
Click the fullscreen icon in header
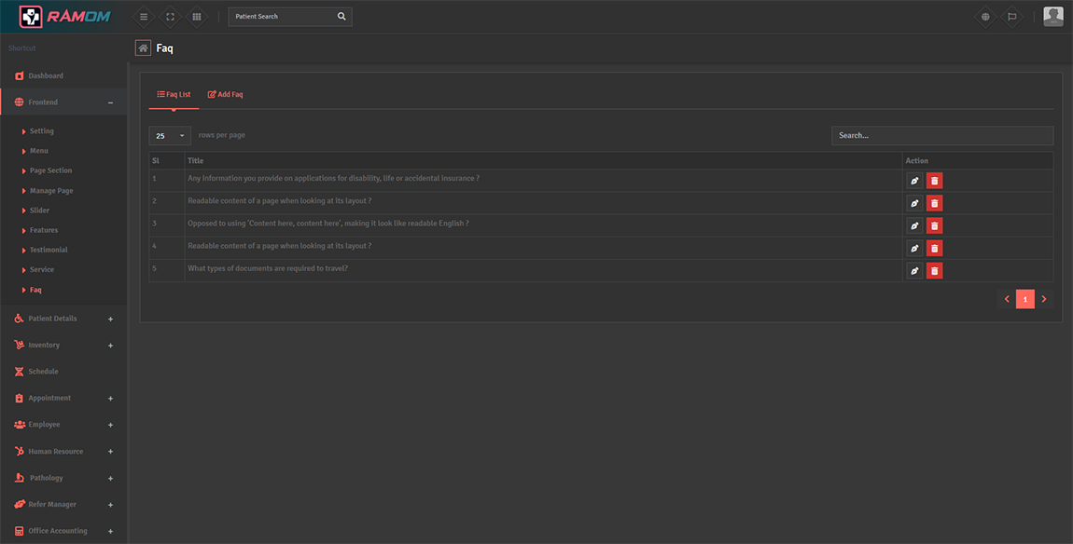point(170,17)
